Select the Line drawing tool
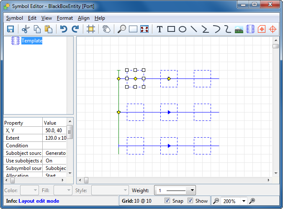Screen dimensions: 283x209 click(194, 29)
